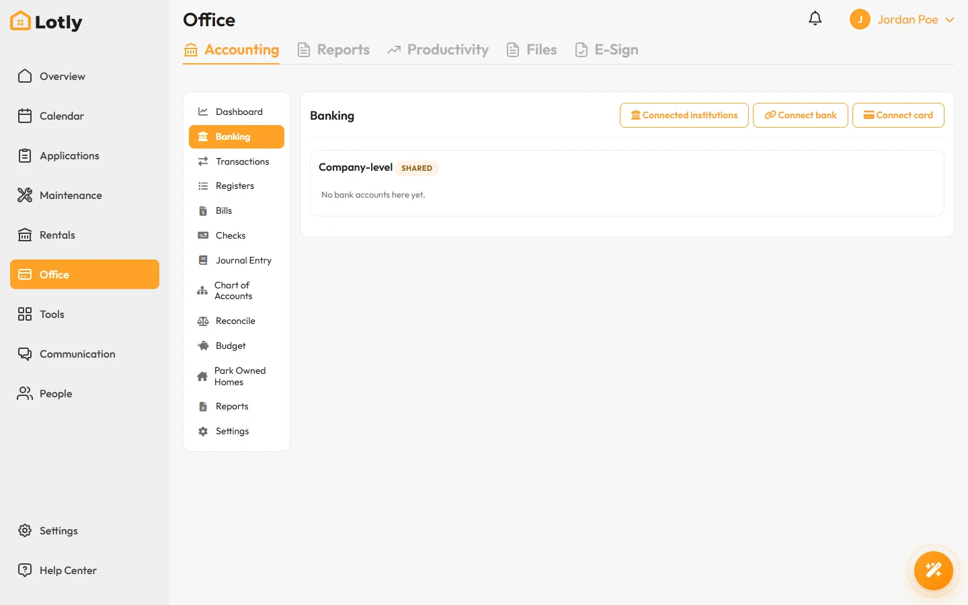Go to the Checks menu item
The image size is (968, 605).
click(237, 235)
